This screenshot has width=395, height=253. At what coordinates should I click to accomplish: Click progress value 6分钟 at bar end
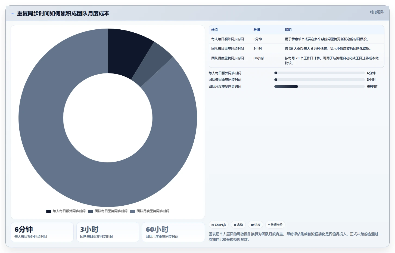point(371,73)
